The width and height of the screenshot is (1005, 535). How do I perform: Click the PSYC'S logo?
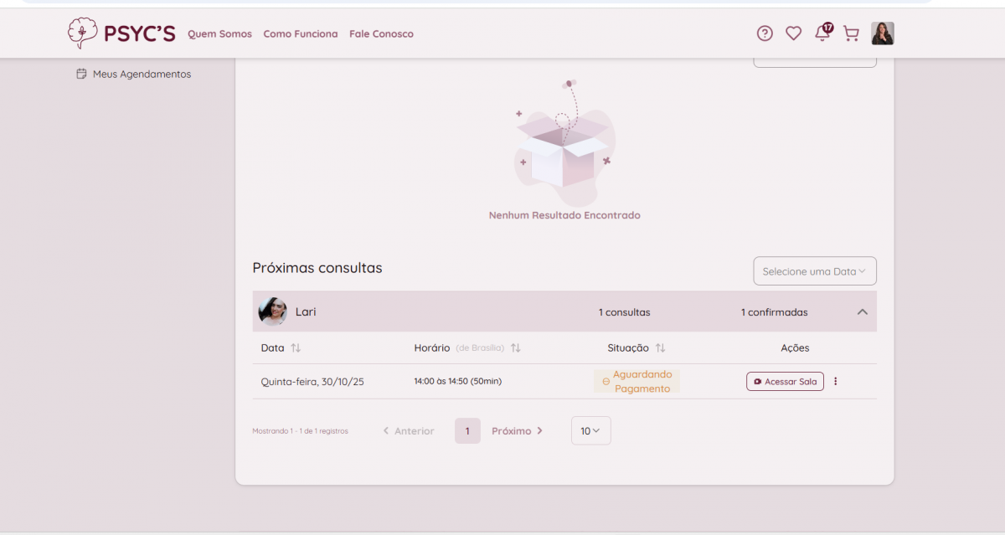[x=121, y=33]
